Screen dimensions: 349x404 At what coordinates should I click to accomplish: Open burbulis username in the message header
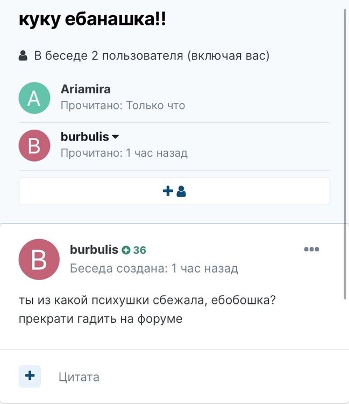pos(94,250)
